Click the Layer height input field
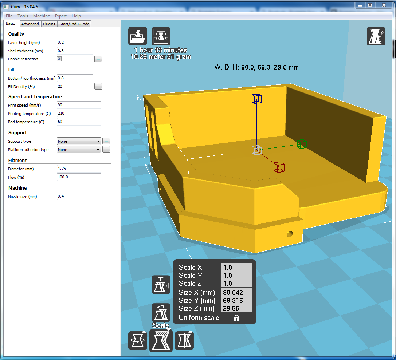 coord(75,42)
